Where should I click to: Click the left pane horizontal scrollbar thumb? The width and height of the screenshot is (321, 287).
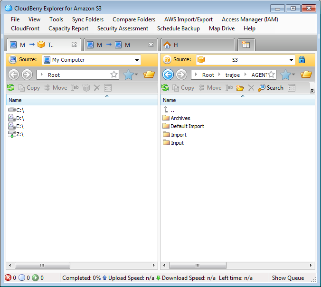(42, 265)
